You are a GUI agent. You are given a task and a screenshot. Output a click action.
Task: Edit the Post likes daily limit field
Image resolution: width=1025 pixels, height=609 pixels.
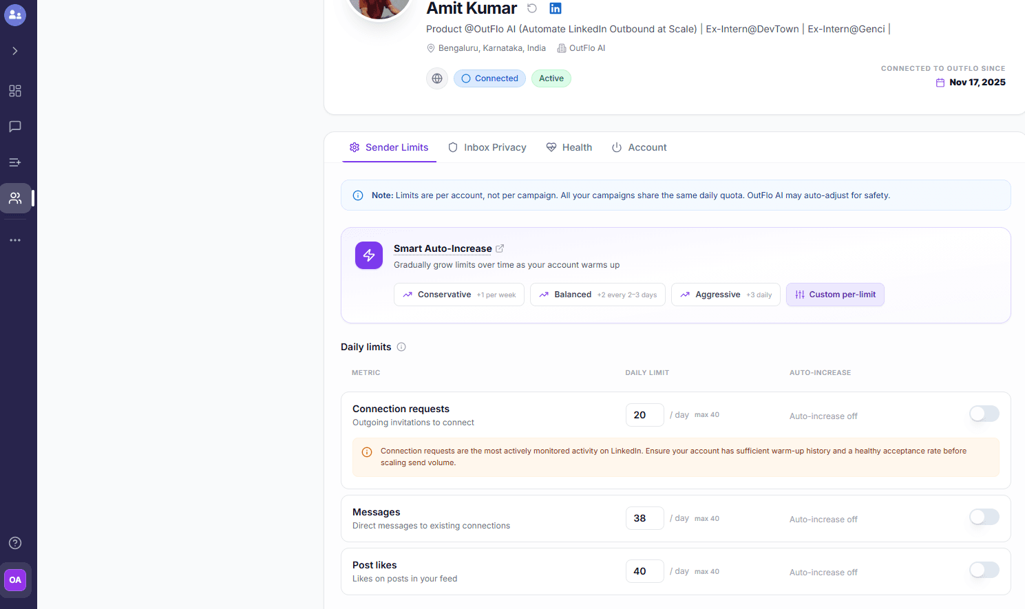[x=645, y=571]
